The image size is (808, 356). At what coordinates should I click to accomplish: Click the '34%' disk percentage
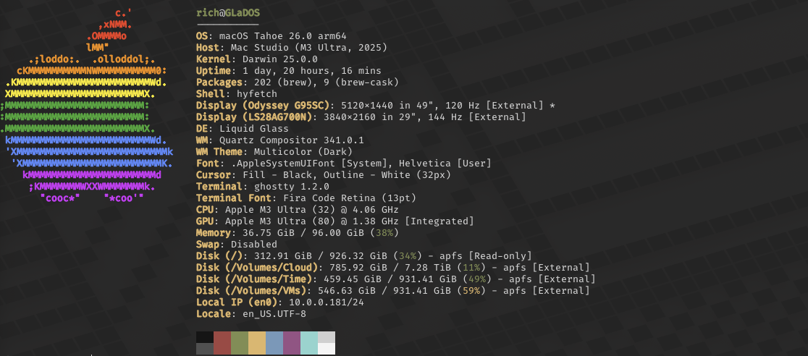(408, 256)
